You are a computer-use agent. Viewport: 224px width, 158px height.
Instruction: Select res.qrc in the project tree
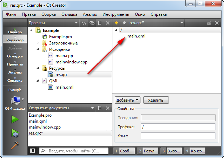(61, 75)
